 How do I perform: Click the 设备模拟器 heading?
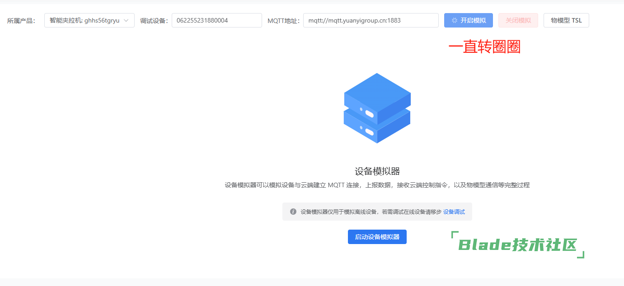point(377,171)
